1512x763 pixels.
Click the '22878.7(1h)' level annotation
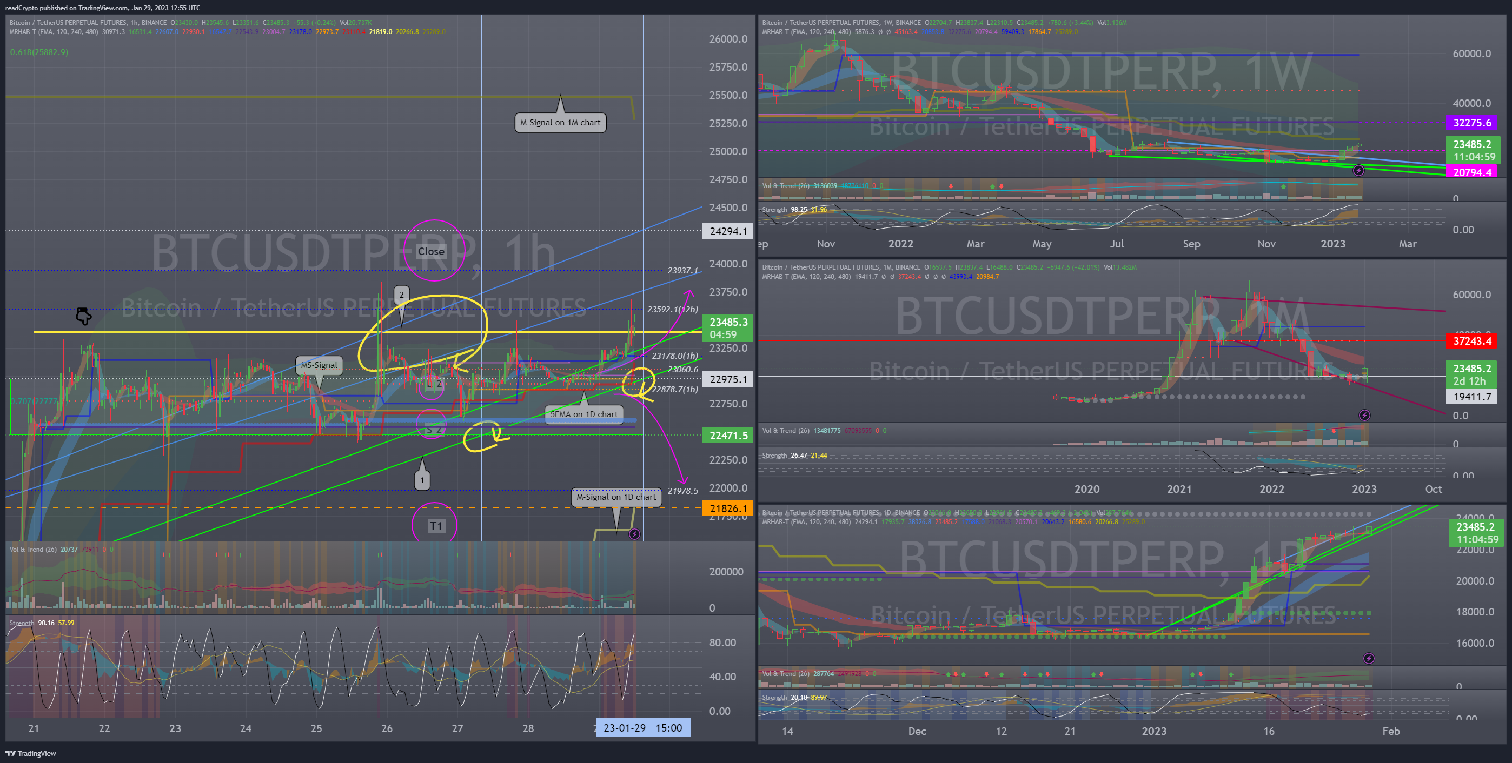click(675, 389)
